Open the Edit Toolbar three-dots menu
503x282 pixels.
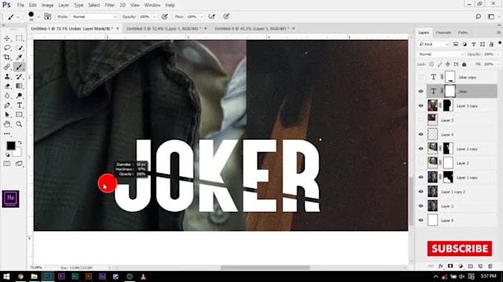[7, 134]
